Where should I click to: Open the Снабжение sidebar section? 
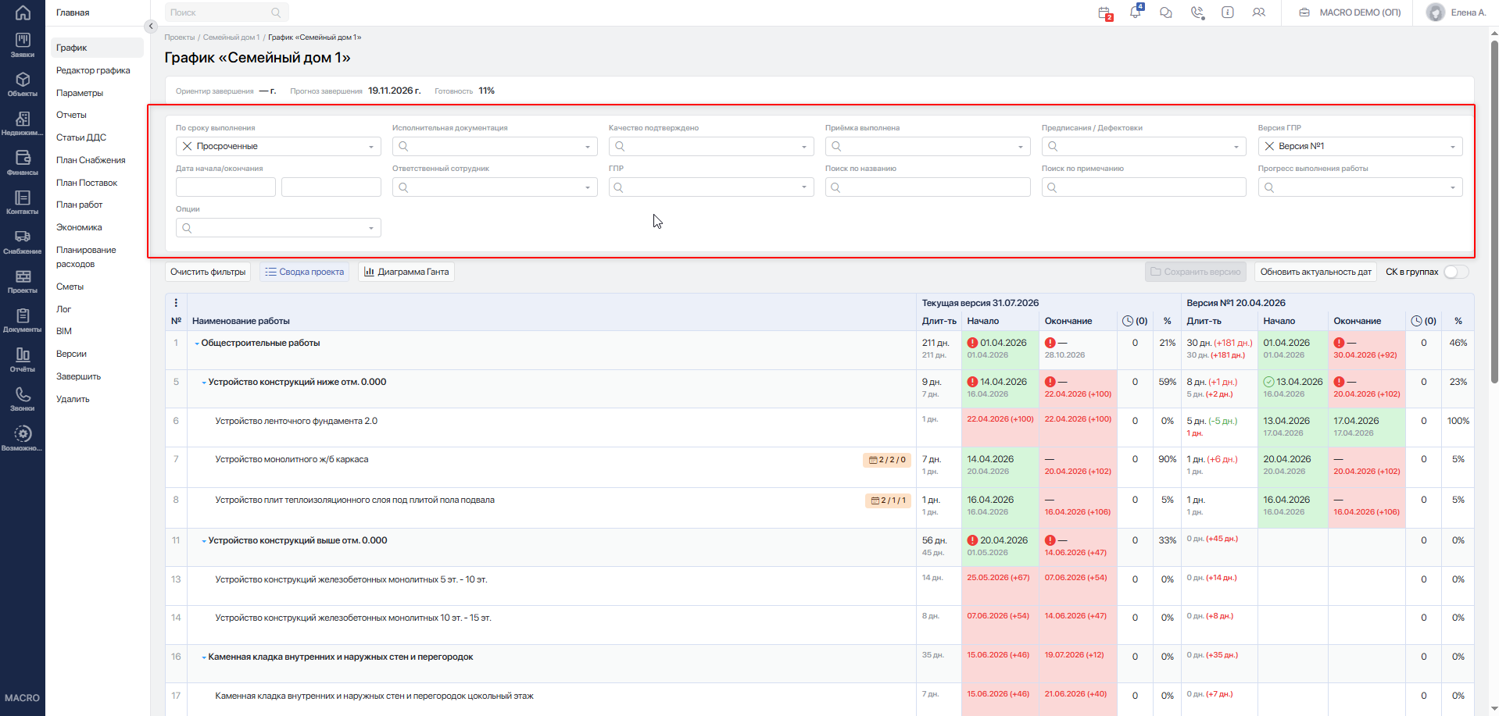coord(23,241)
